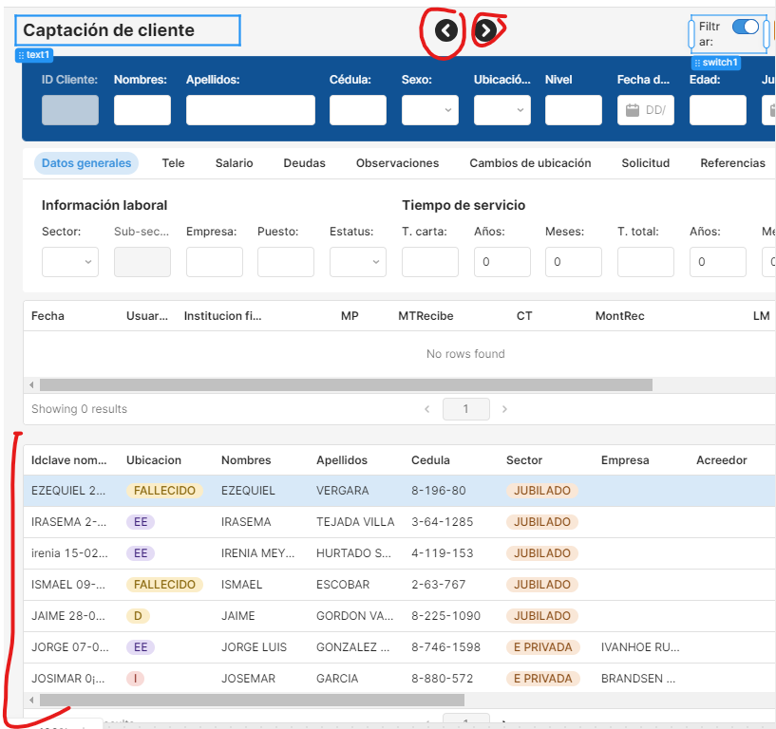The width and height of the screenshot is (776, 729).
Task: Click the Apellidos input field
Action: 250,110
